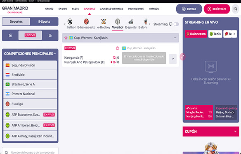Open ATP Almatý, Kazajistán competition
Screen dimensions: 241x154
click(x=30, y=136)
